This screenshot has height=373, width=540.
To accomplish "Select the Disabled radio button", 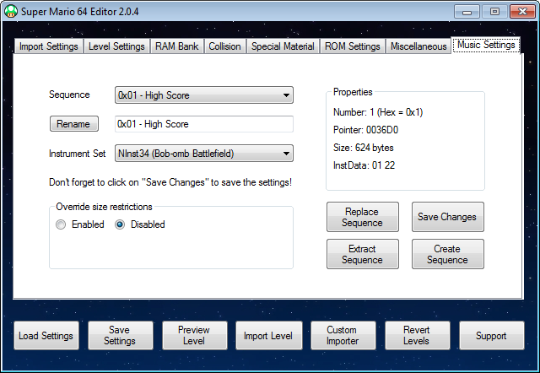I will (x=120, y=224).
